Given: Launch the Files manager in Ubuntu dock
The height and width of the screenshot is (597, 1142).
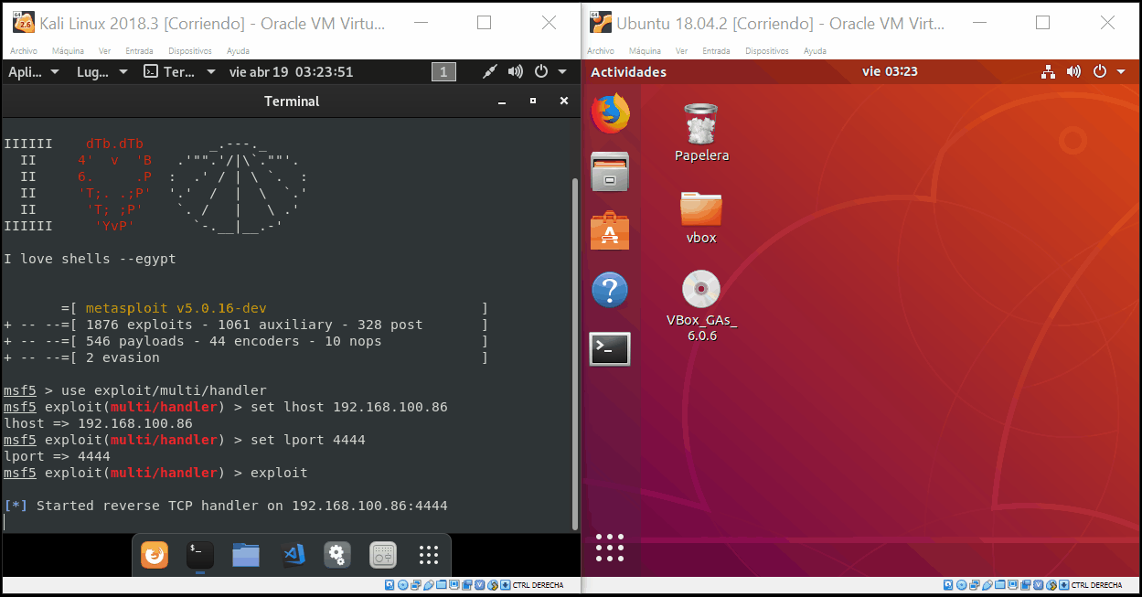Looking at the screenshot, I should (x=610, y=171).
